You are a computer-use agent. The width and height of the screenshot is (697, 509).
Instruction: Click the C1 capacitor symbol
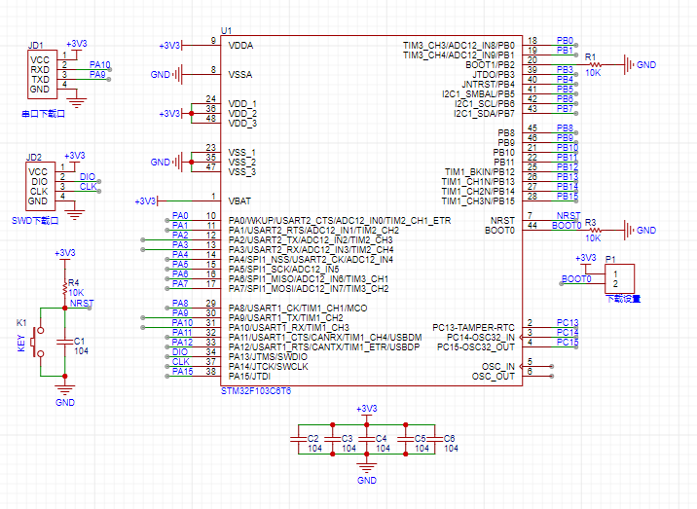pyautogui.click(x=64, y=341)
